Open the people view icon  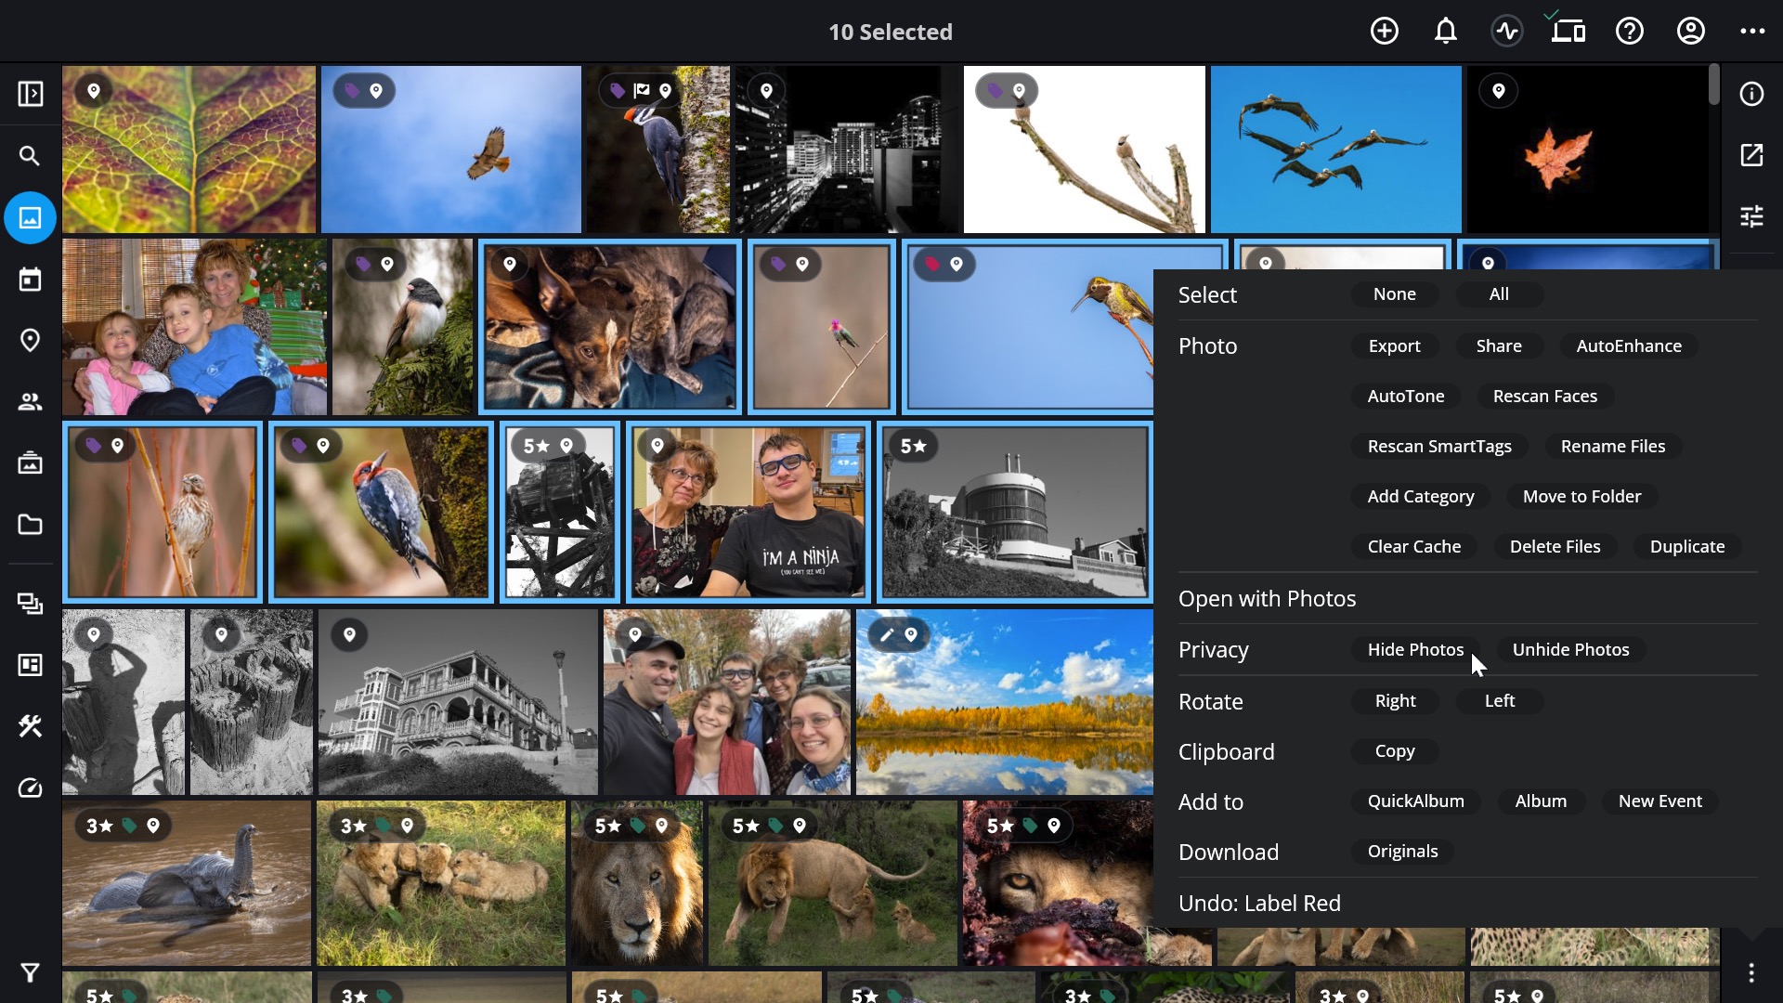[x=30, y=402]
